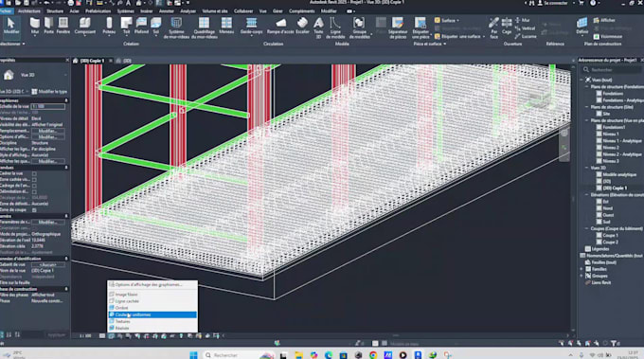Viewport: 644px width, 359px height.
Task: Select Ligne de modèle tool
Action: 335,27
